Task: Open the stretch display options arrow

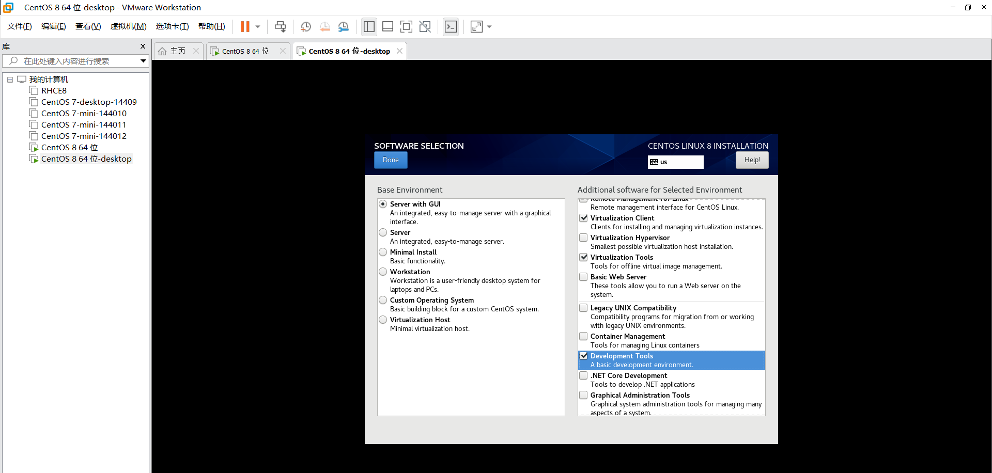Action: click(489, 27)
